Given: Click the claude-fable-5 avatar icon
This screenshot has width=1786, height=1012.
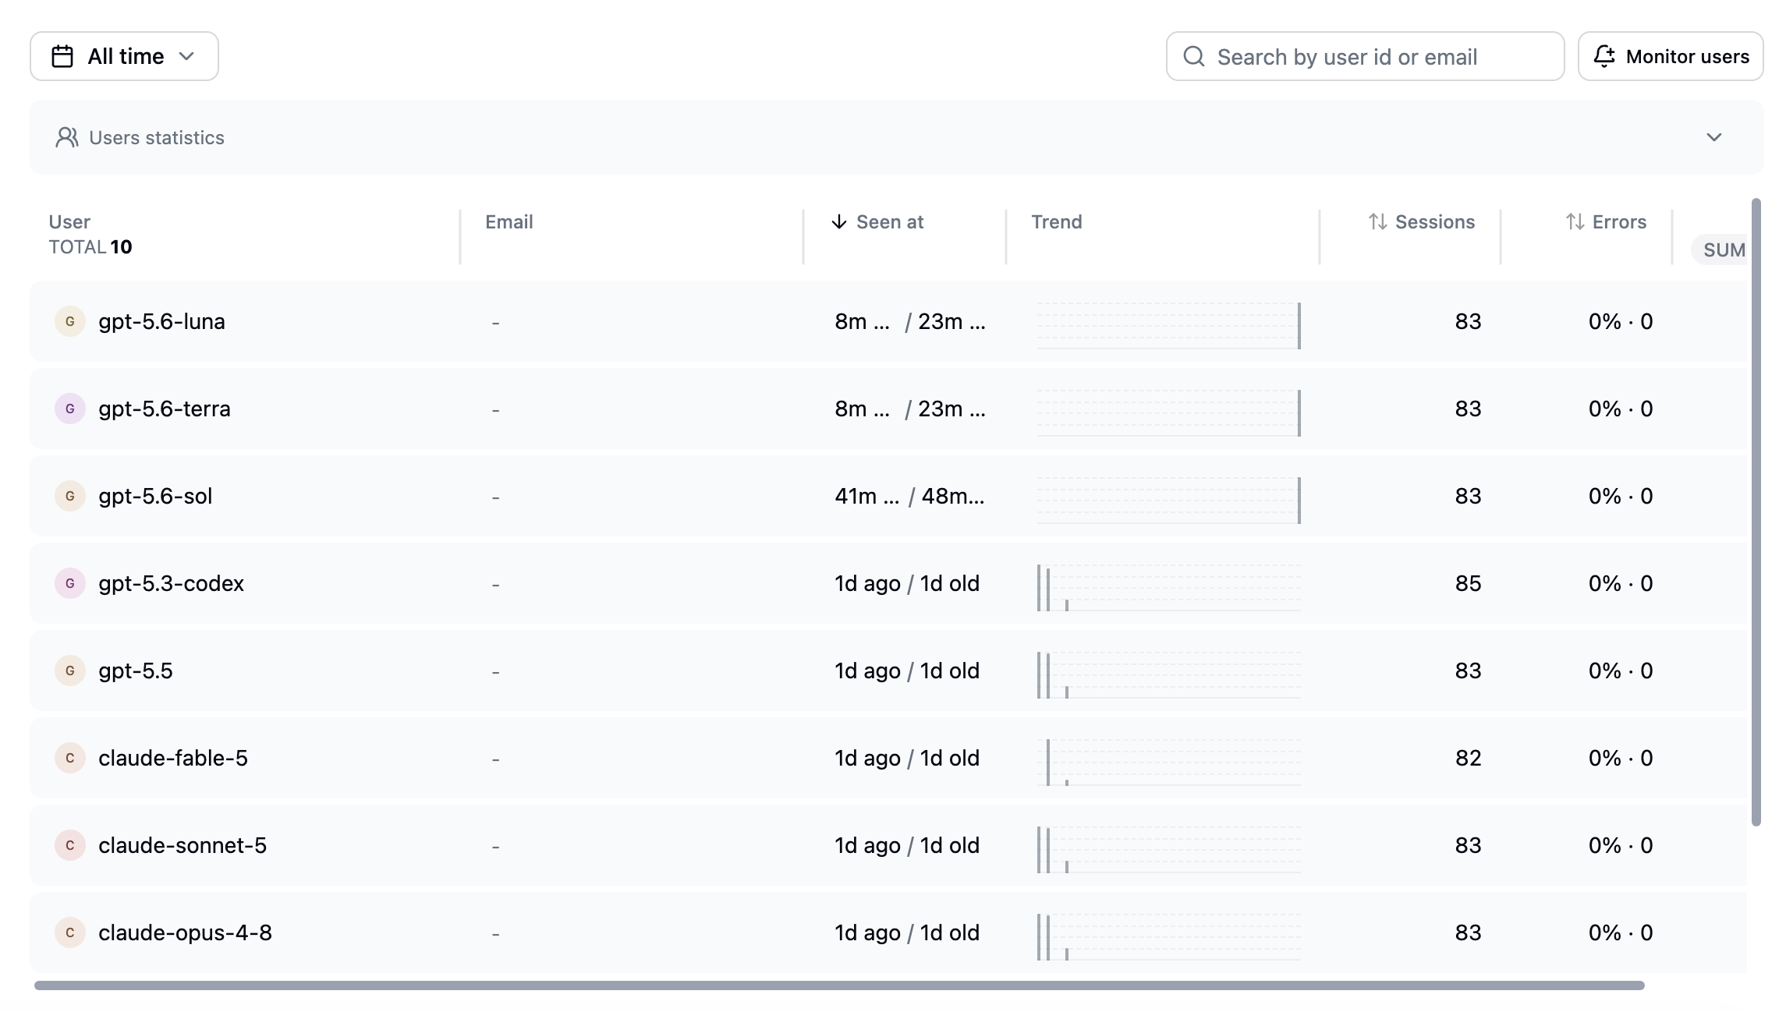Looking at the screenshot, I should pos(70,758).
